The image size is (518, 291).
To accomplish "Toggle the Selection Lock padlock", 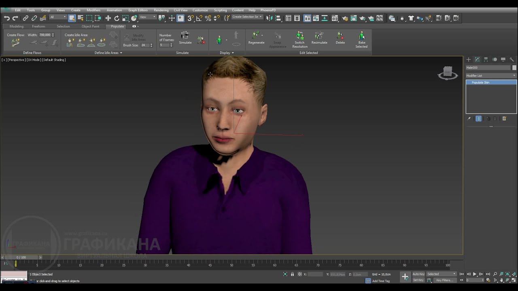I will (292, 274).
